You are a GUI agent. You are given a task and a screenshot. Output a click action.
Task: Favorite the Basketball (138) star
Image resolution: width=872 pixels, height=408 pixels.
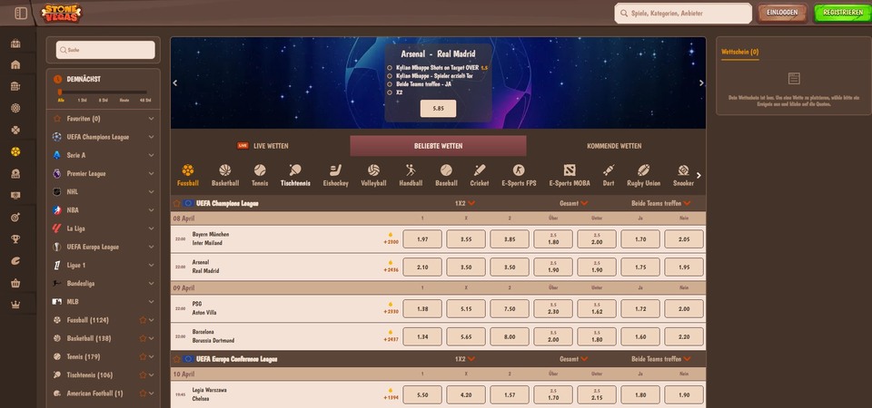pyautogui.click(x=143, y=338)
